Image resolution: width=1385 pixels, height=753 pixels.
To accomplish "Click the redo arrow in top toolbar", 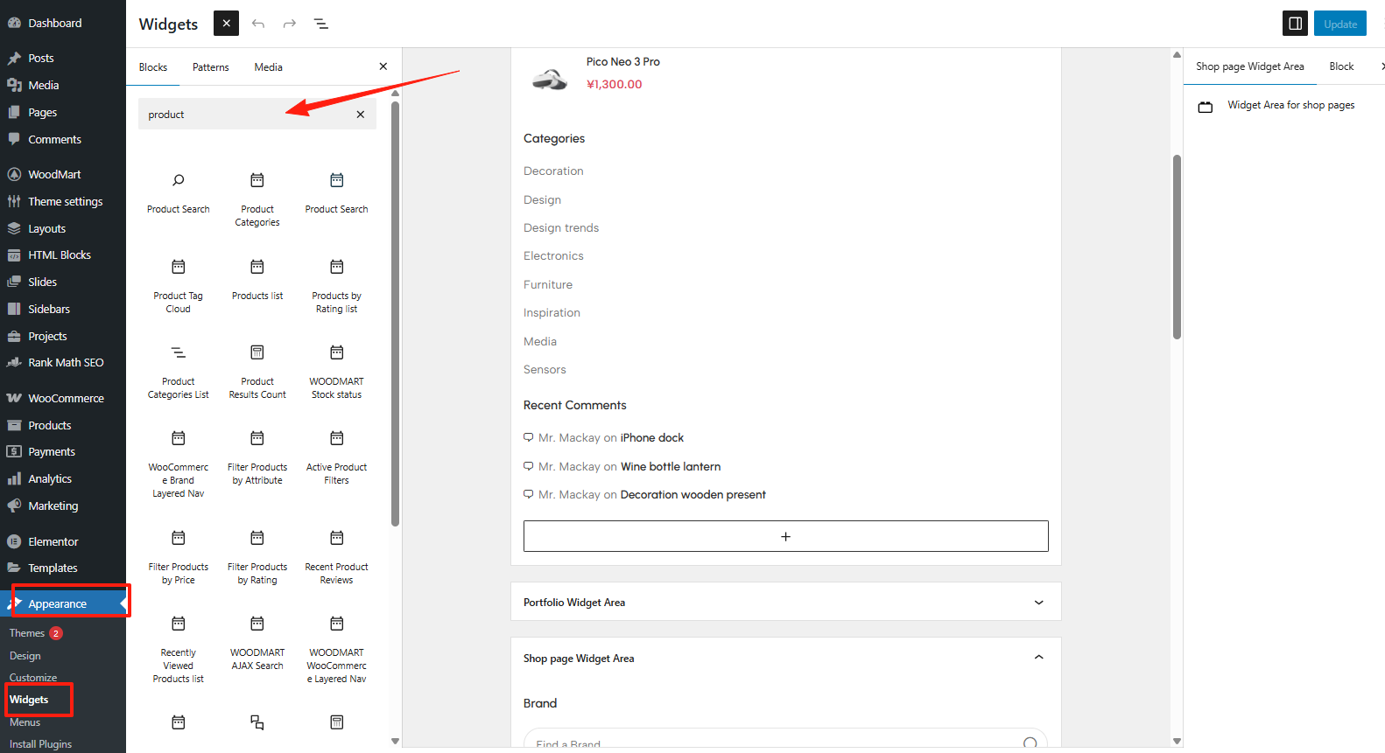I will point(290,24).
